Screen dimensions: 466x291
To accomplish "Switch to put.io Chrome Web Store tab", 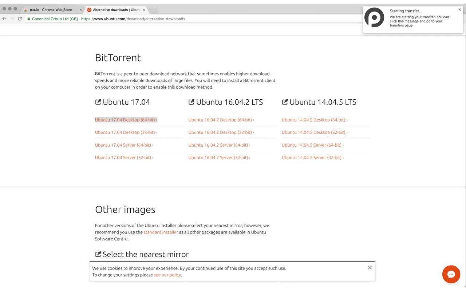I will (x=51, y=10).
